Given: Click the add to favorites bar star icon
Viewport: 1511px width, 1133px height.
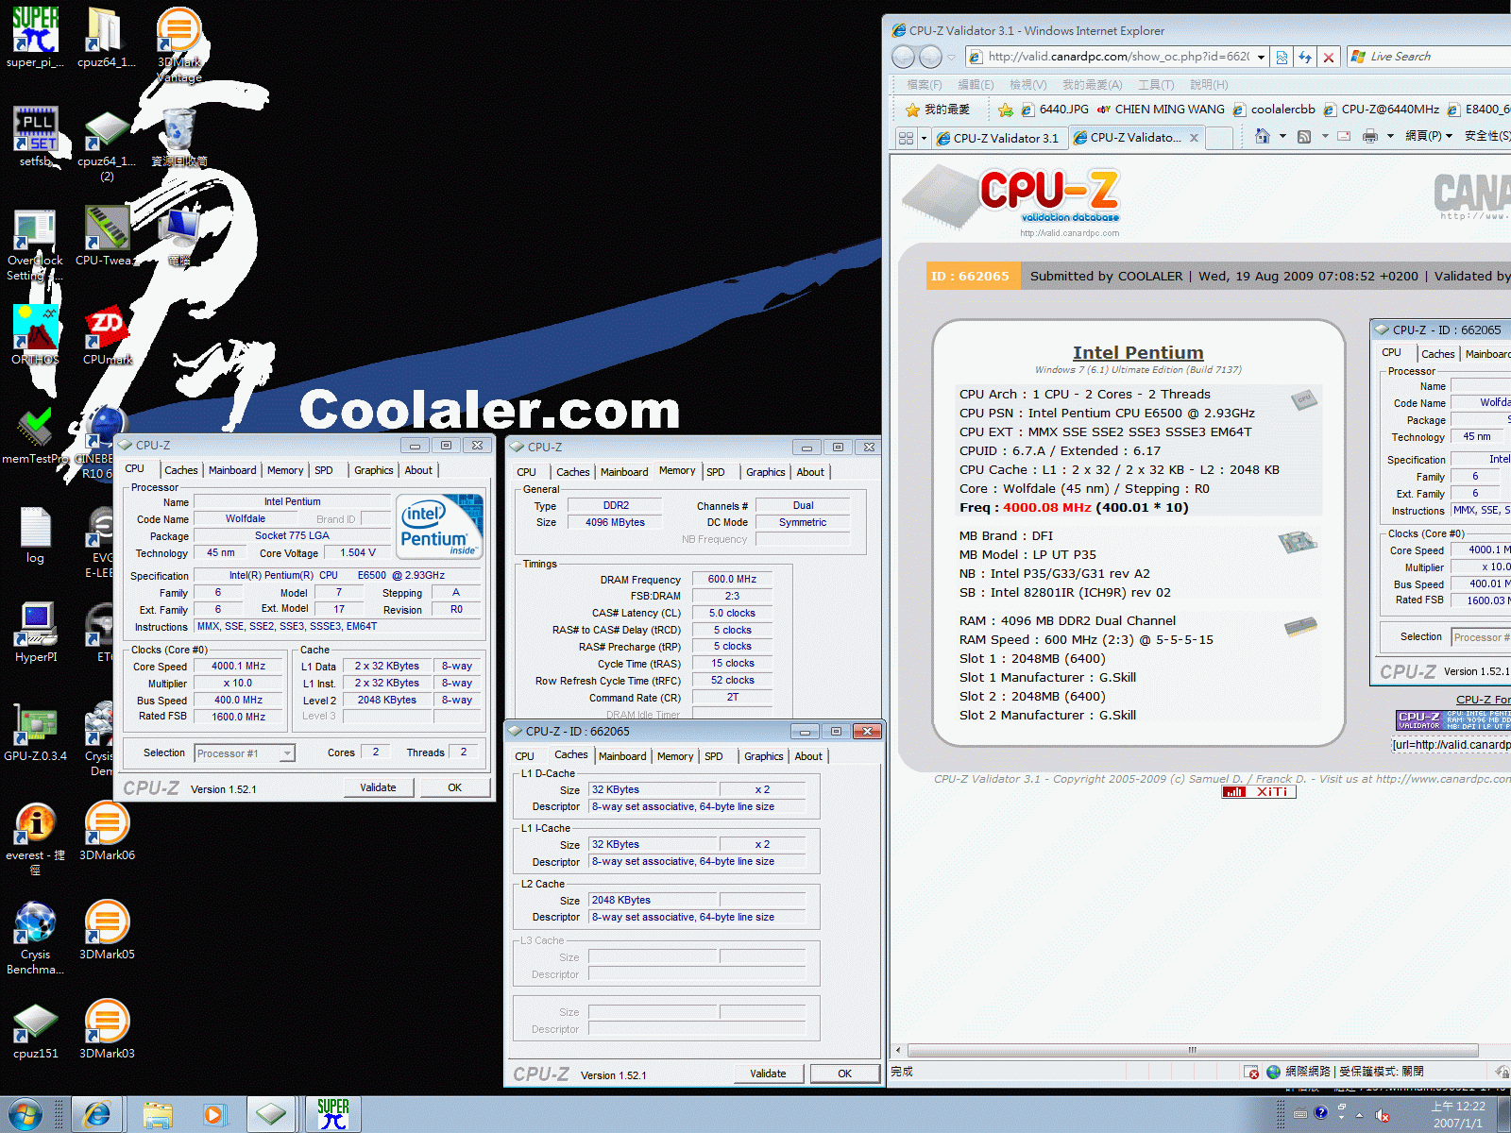Looking at the screenshot, I should pyautogui.click(x=1006, y=110).
